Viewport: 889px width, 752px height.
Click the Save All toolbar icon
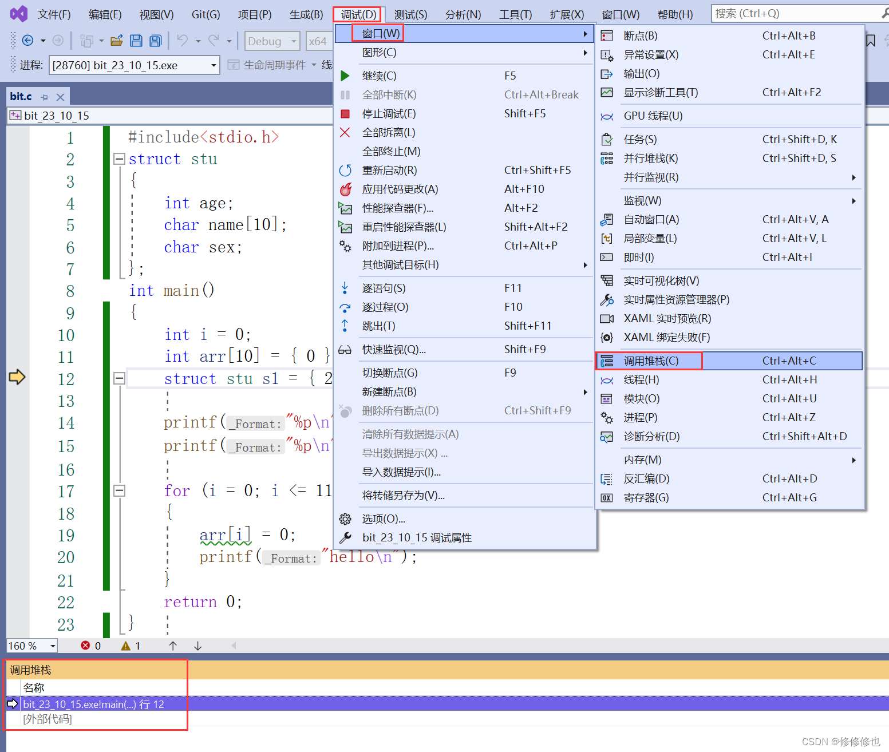[x=155, y=41]
